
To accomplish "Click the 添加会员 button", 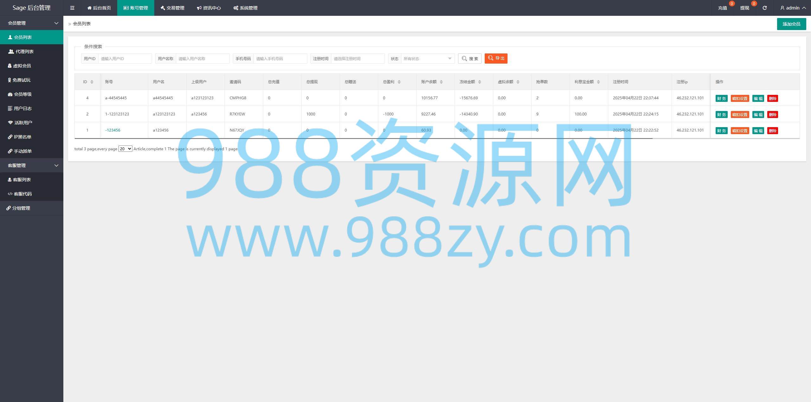I will point(791,24).
